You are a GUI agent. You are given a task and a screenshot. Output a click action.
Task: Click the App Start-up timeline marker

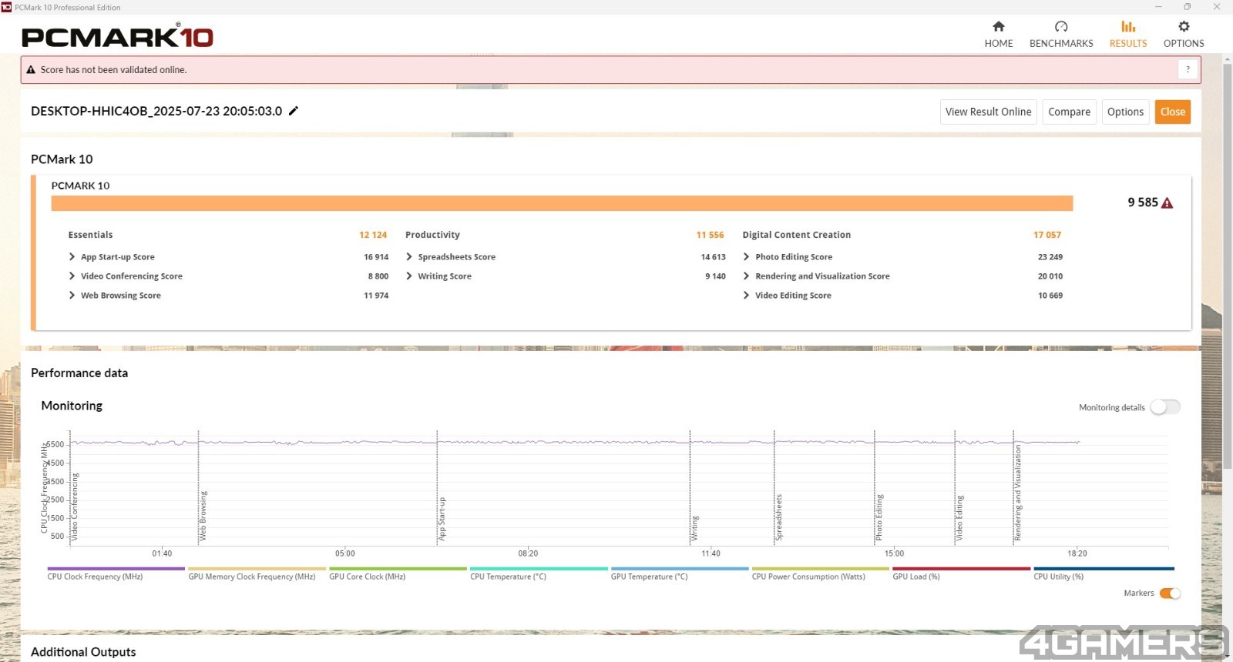[442, 519]
